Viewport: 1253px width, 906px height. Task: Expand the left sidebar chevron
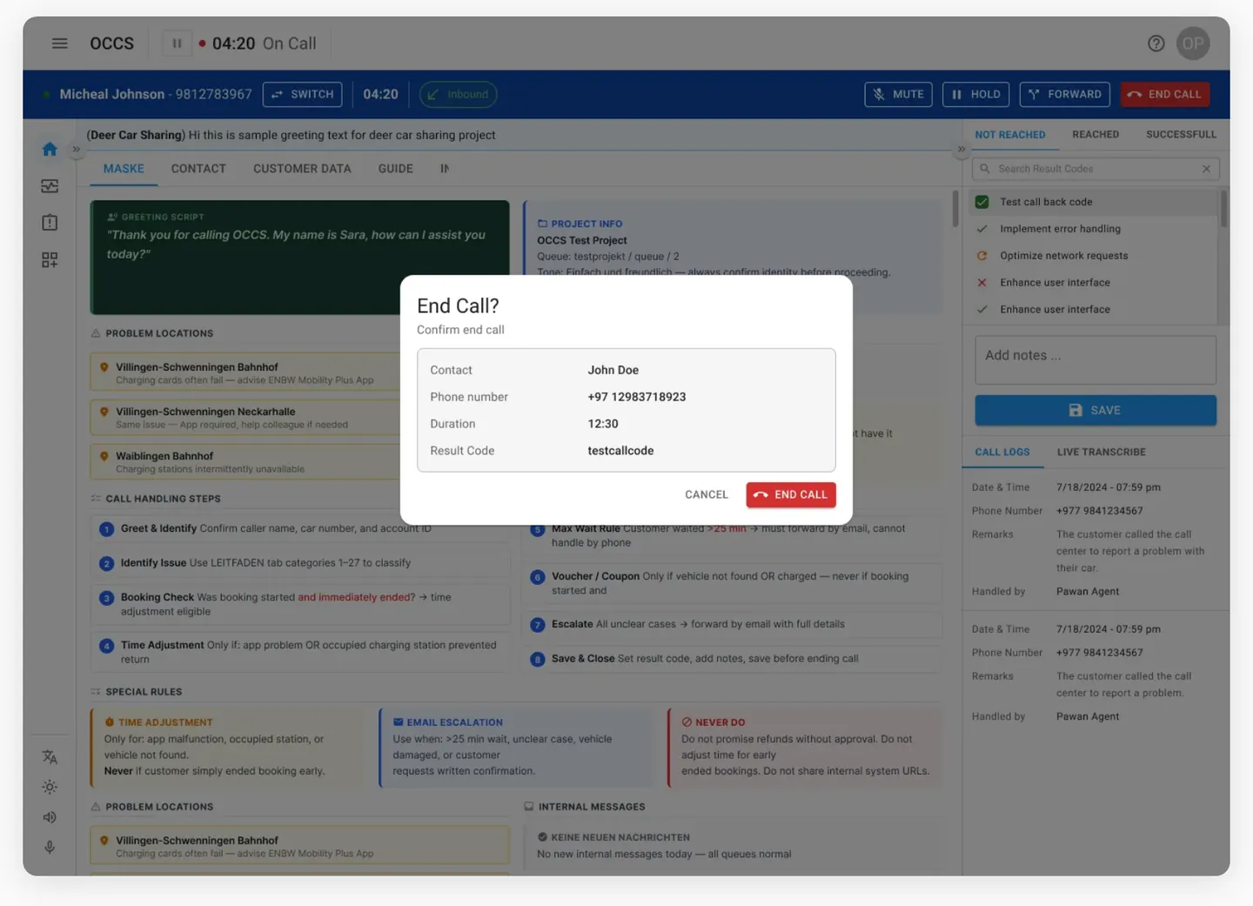(x=76, y=150)
